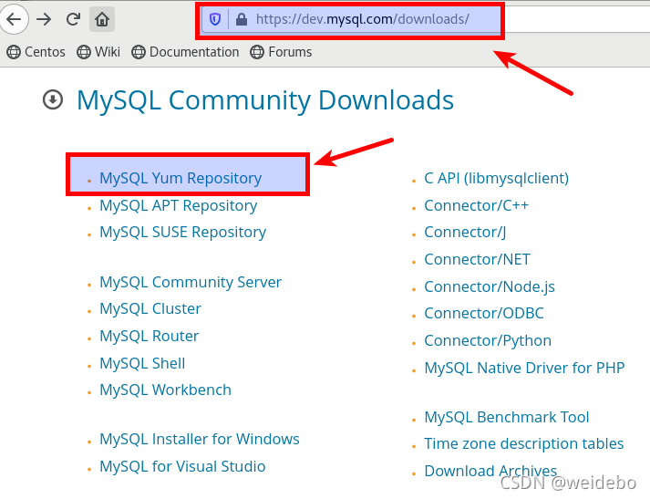The height and width of the screenshot is (499, 650).
Task: Open the Download Archives link
Action: point(490,472)
